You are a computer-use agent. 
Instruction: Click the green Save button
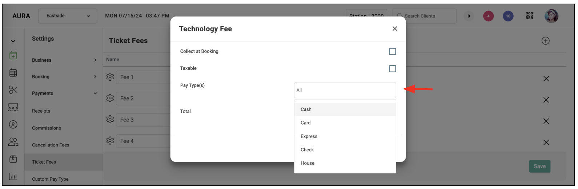pyautogui.click(x=539, y=166)
